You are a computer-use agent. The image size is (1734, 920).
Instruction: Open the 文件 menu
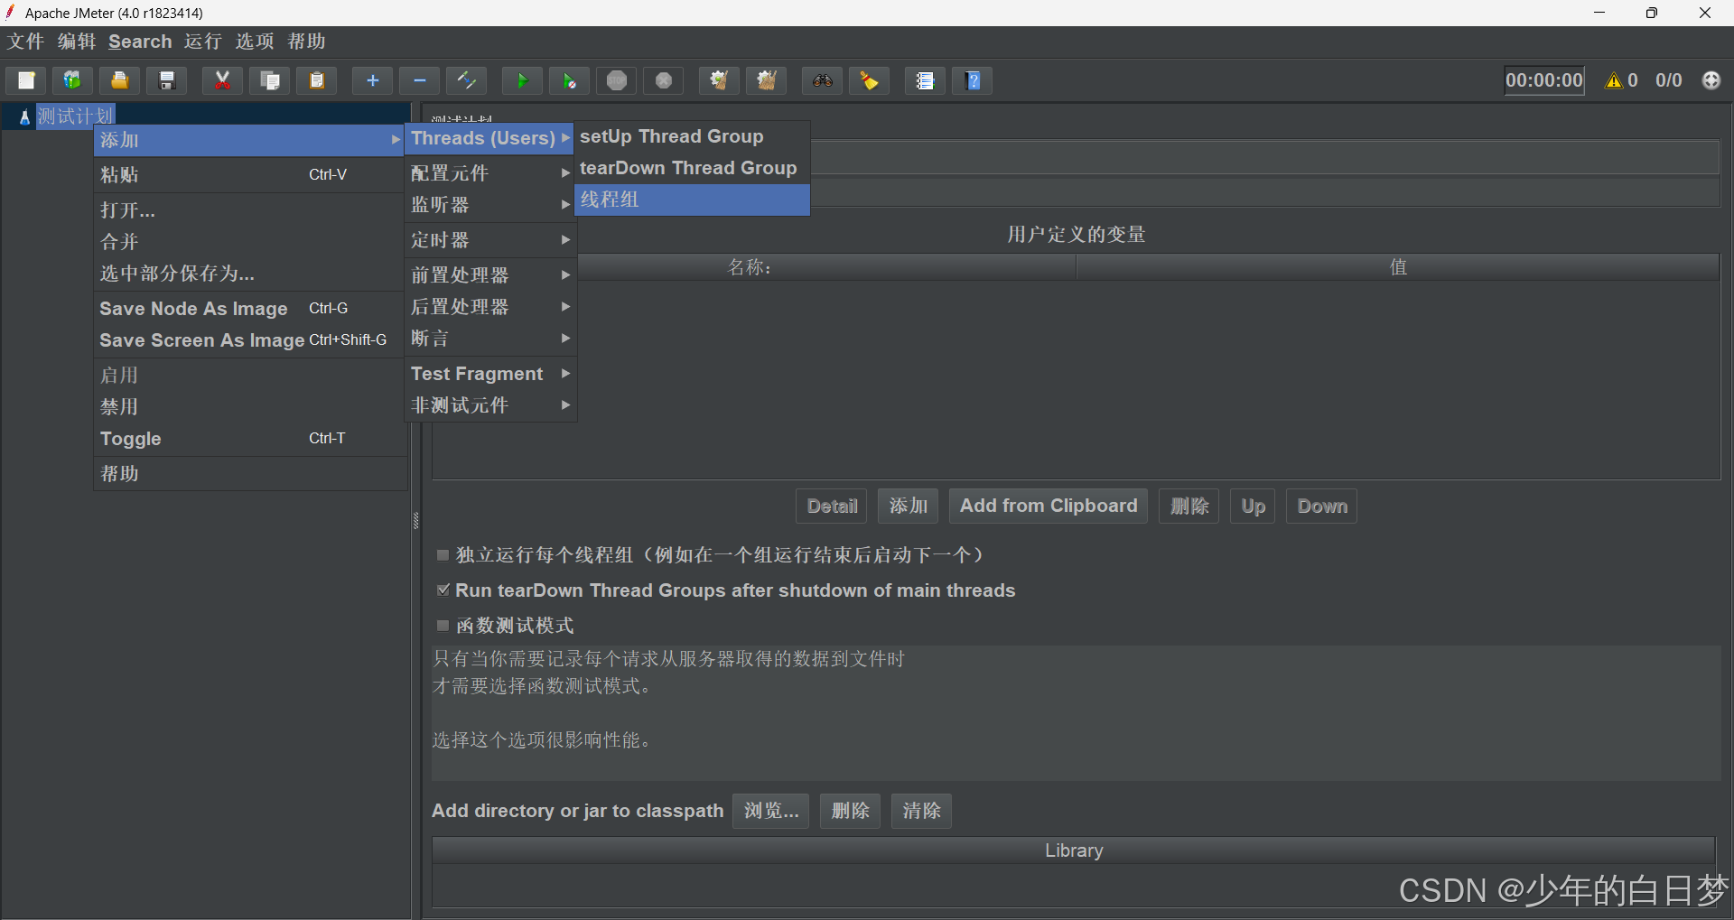click(x=26, y=42)
